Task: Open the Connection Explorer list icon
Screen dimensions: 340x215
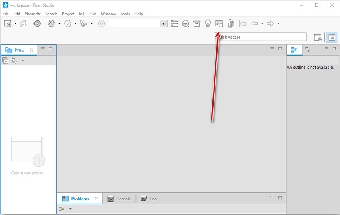Action: 175,23
